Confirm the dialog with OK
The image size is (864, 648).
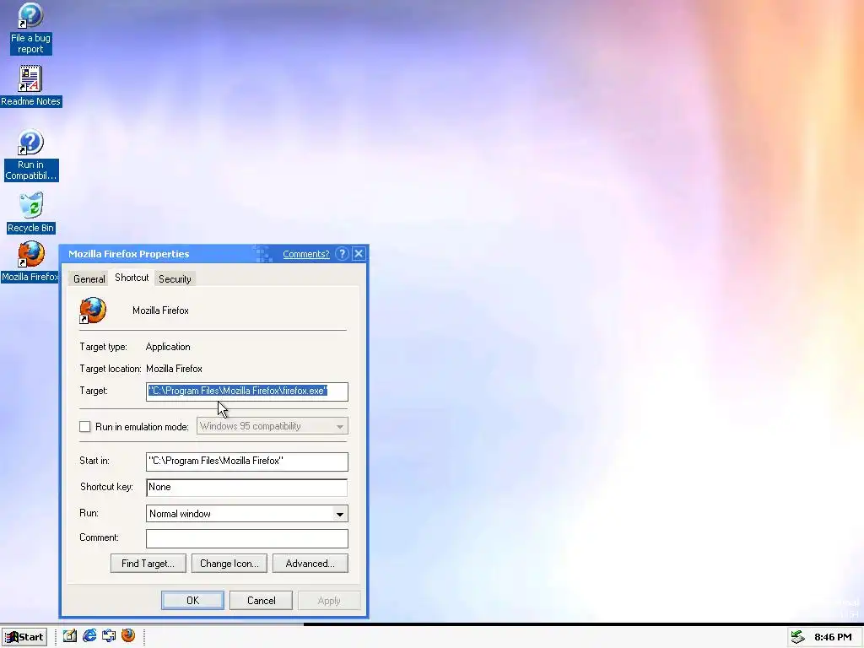193,600
